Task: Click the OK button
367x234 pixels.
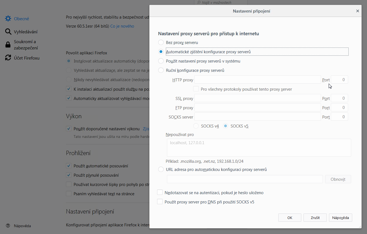Action: pyautogui.click(x=290, y=218)
